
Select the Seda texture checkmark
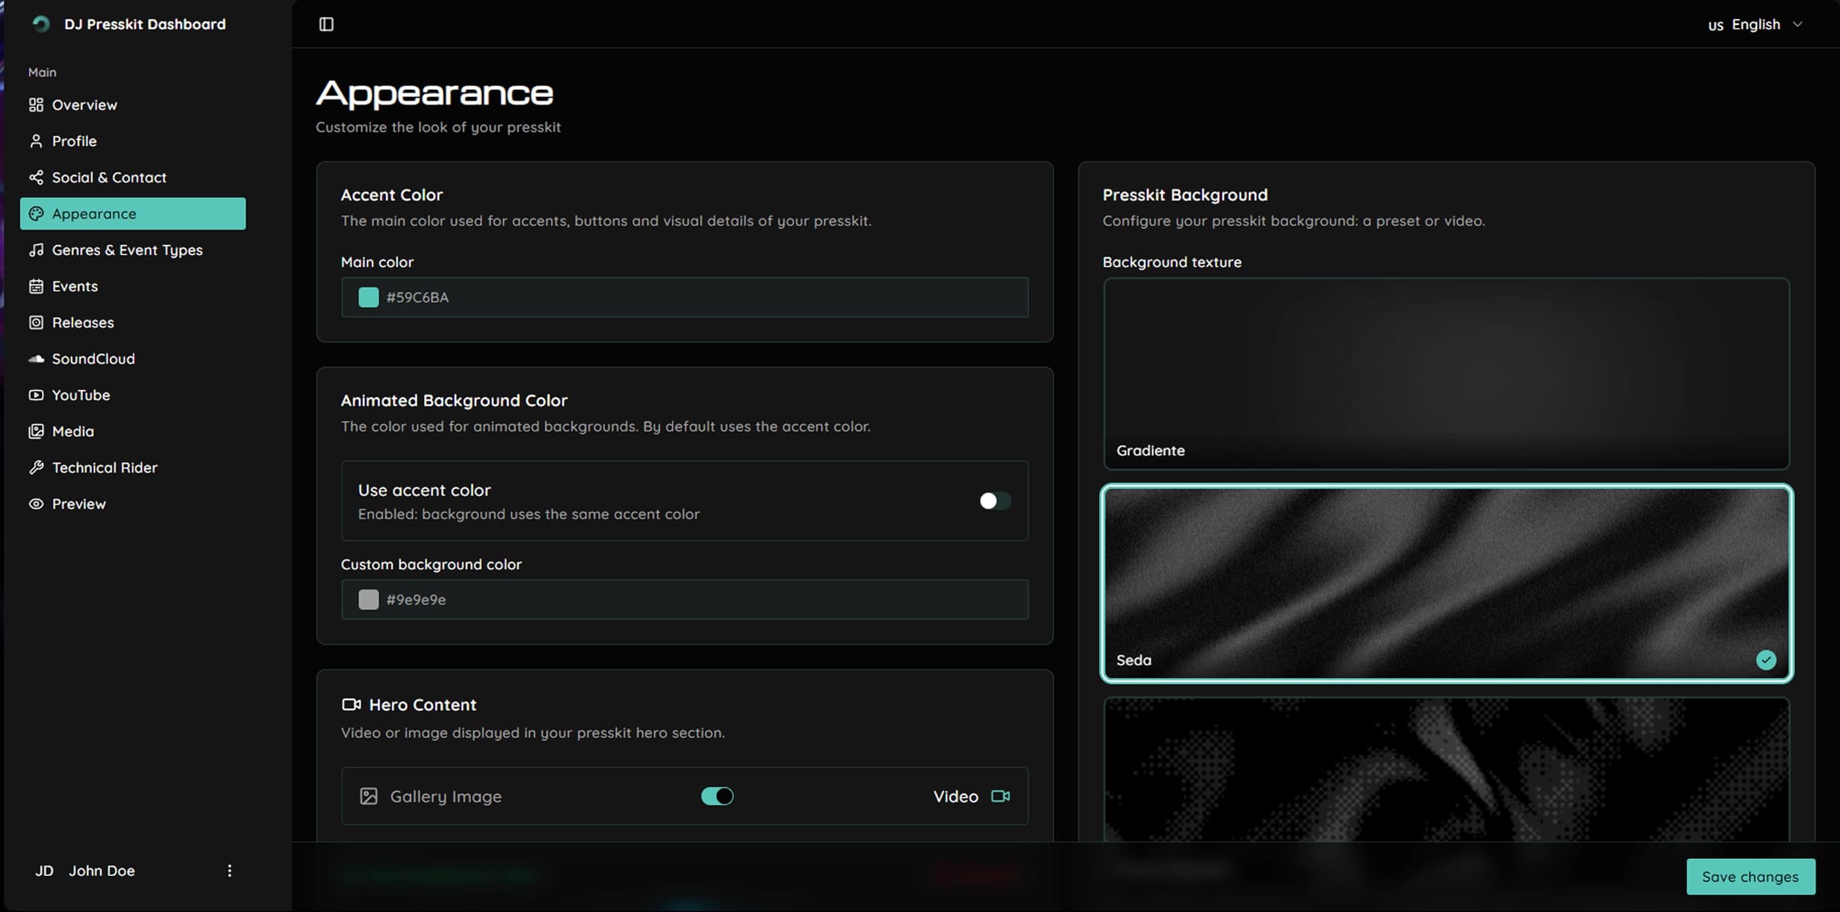[1766, 660]
